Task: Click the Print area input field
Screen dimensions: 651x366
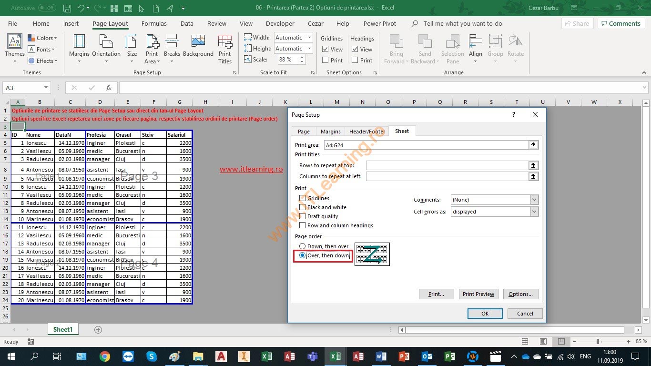Action: 426,145
